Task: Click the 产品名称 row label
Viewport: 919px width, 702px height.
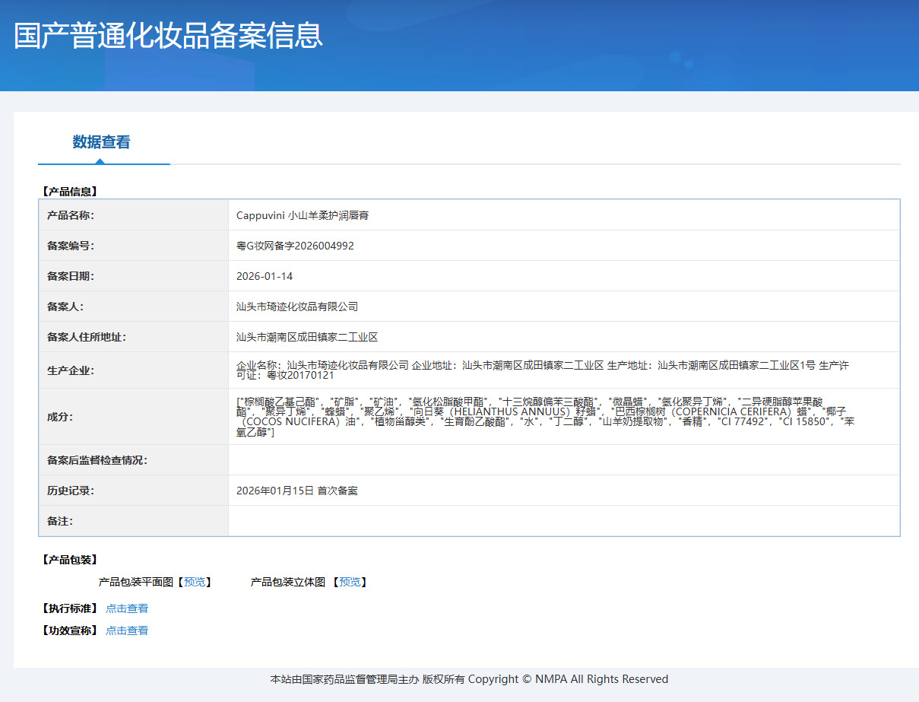Action: [x=71, y=215]
